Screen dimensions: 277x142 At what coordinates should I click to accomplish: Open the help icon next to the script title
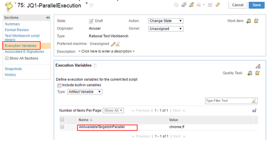[91, 5]
